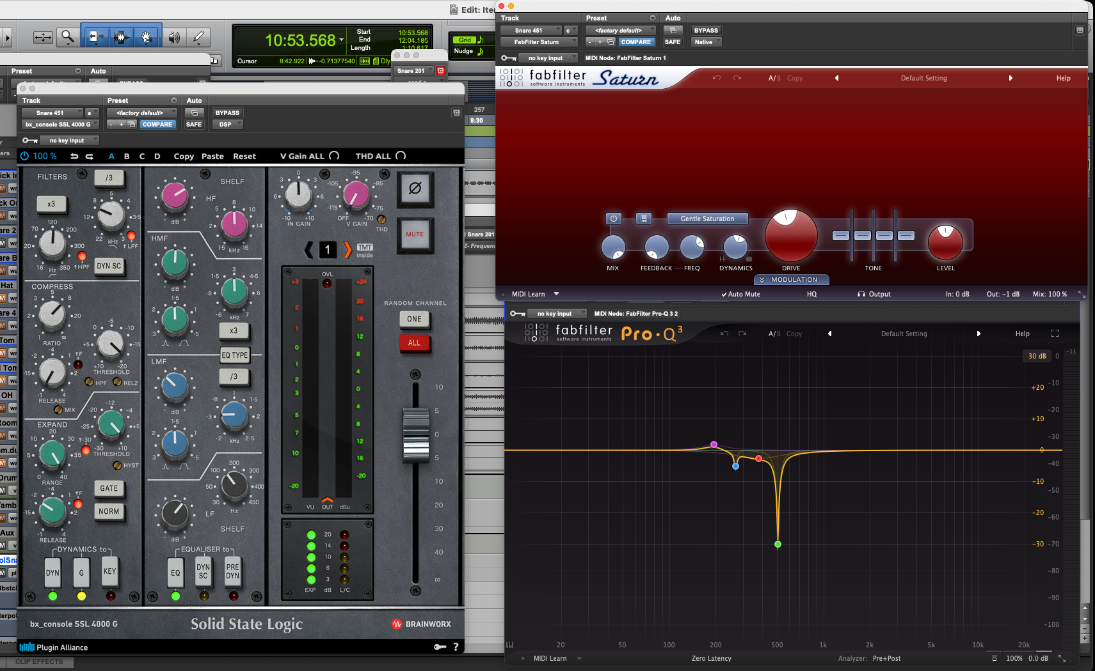Select the Pencil tool in Pro Tools
Viewport: 1095px width, 671px height.
point(198,37)
